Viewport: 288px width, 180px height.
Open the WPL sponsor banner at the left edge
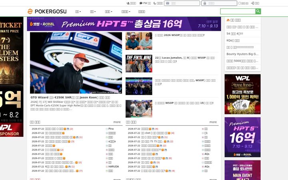point(12,77)
